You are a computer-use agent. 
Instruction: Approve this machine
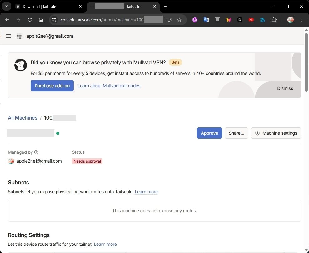209,133
